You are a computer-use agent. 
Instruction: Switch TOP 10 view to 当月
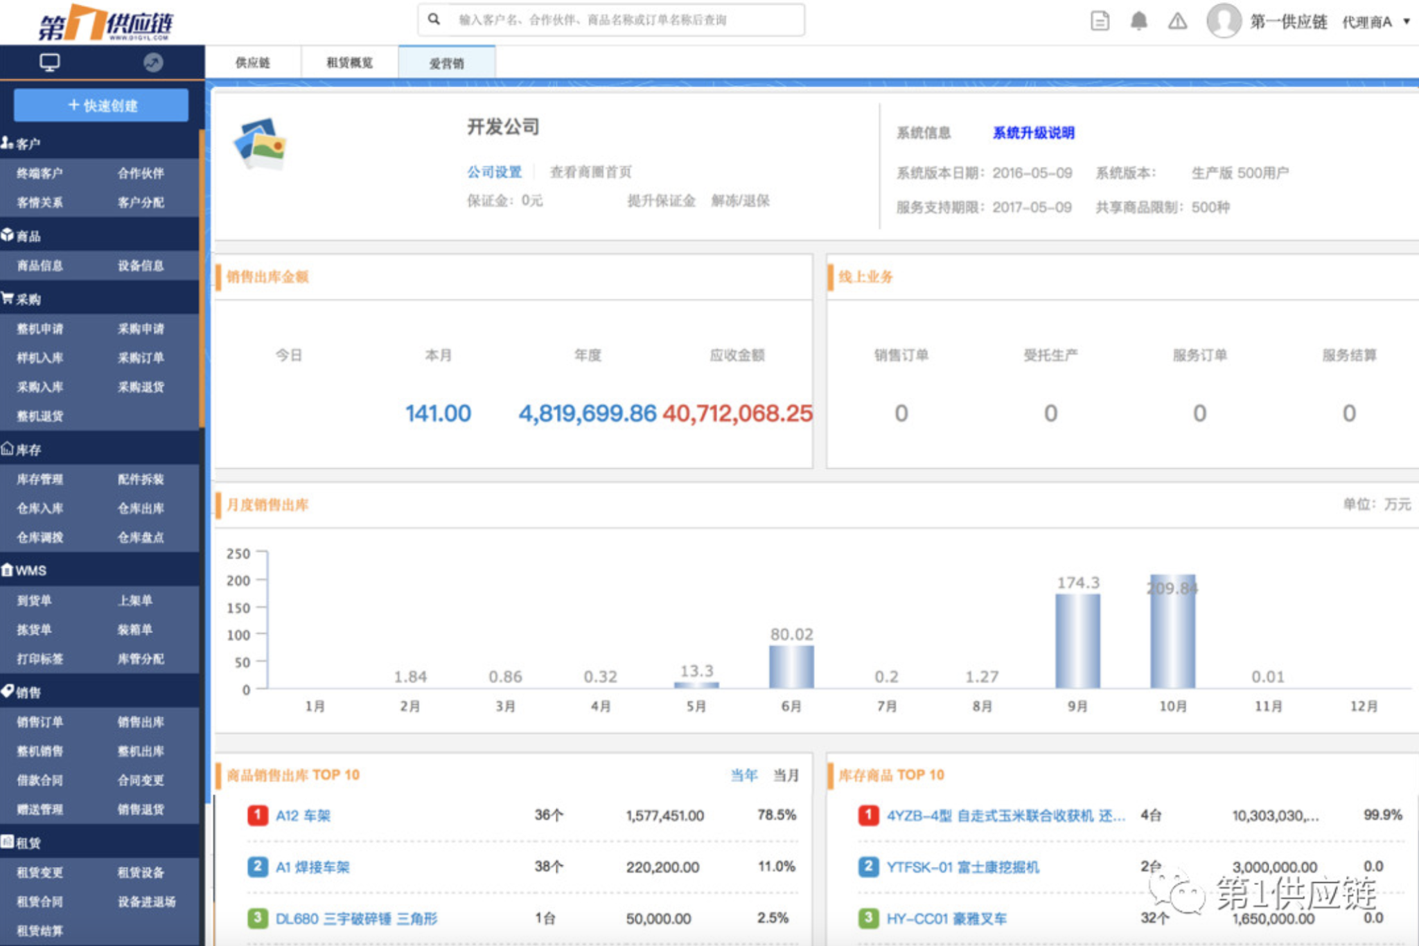[786, 775]
